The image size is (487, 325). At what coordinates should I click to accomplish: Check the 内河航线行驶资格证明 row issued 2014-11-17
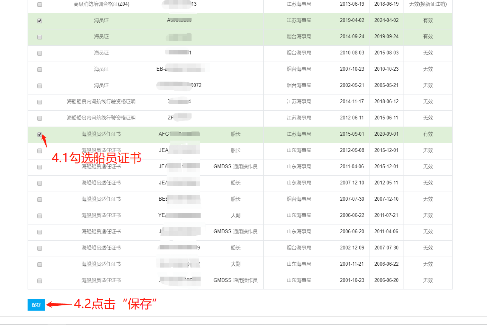[x=40, y=102]
